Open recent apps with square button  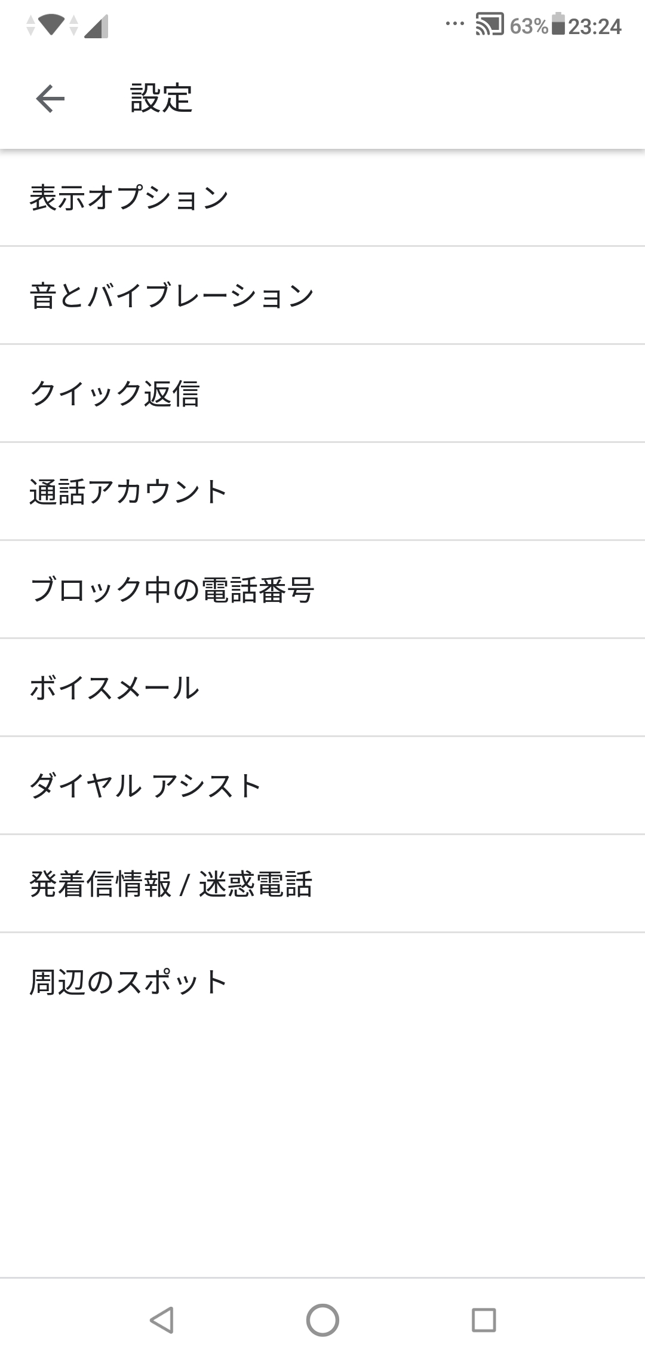click(484, 1319)
